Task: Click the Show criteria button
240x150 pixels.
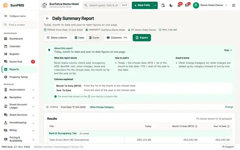Action: [x=57, y=38]
